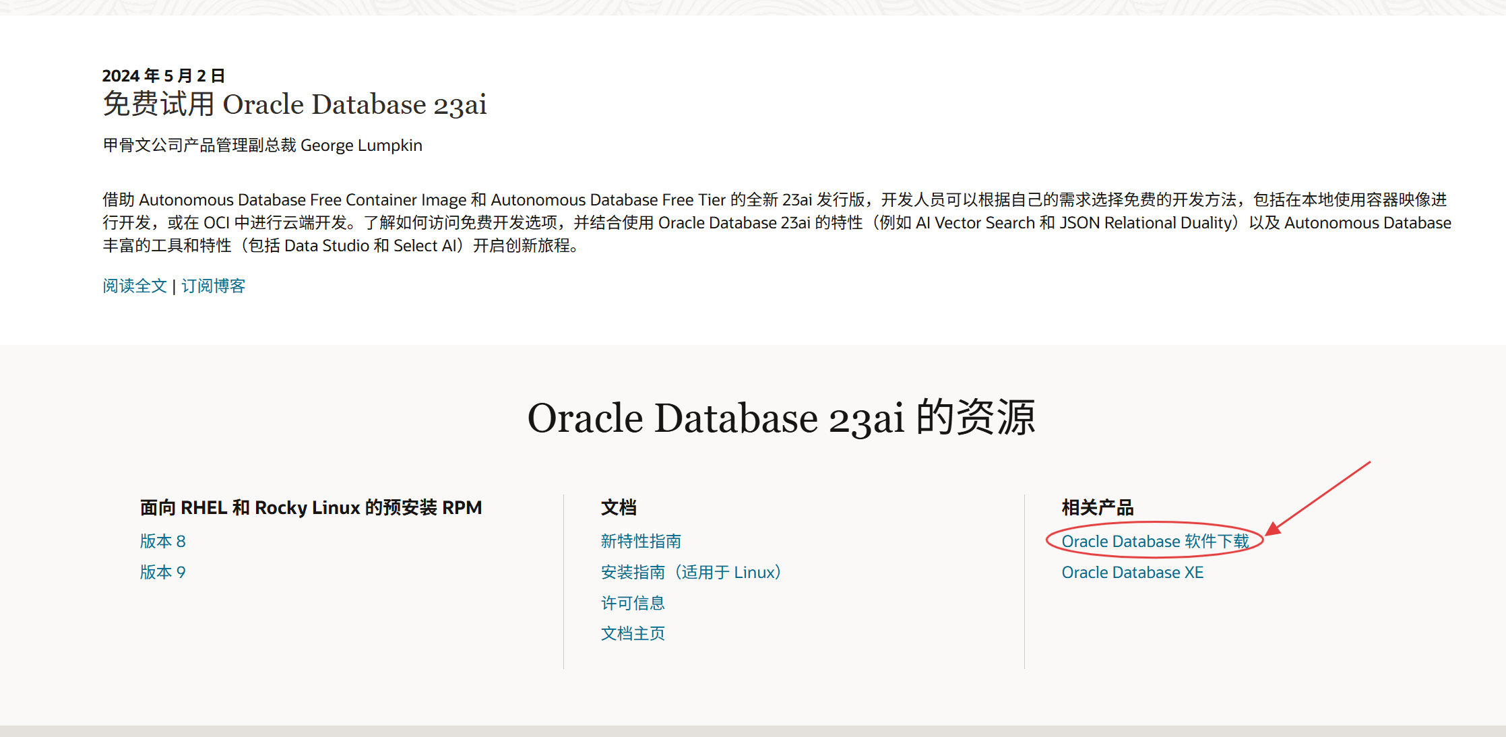The width and height of the screenshot is (1506, 737).
Task: Click the 相关产品 column heading
Action: [1097, 507]
